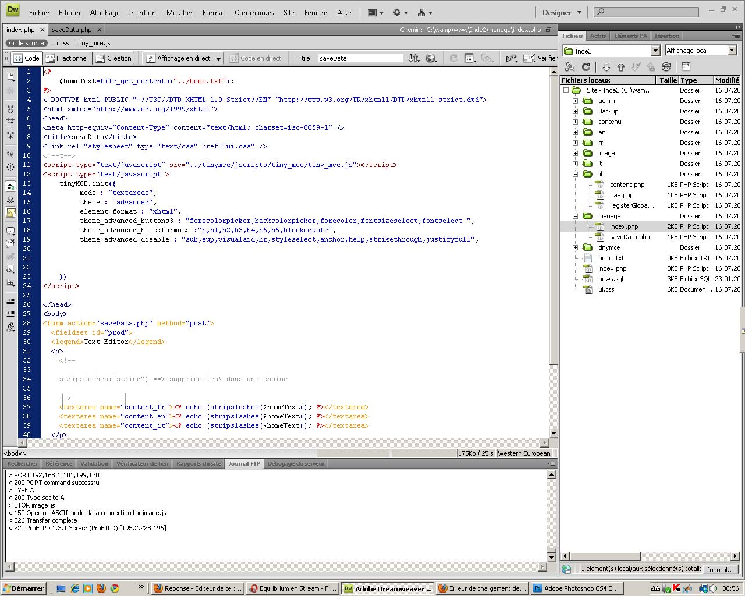Enable Affichage en direct live view
Screen dimensions: 745x596
(178, 58)
